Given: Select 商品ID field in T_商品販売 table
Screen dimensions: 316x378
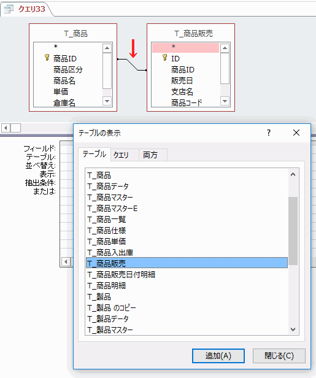Looking at the screenshot, I should [183, 70].
